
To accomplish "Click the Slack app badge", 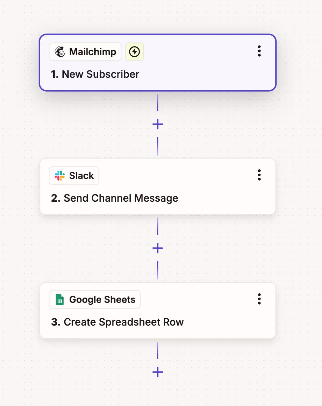I will (x=74, y=176).
